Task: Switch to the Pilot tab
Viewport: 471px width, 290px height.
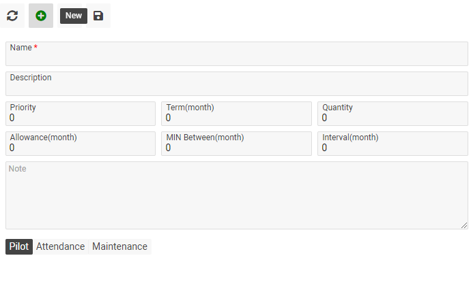Action: 19,246
